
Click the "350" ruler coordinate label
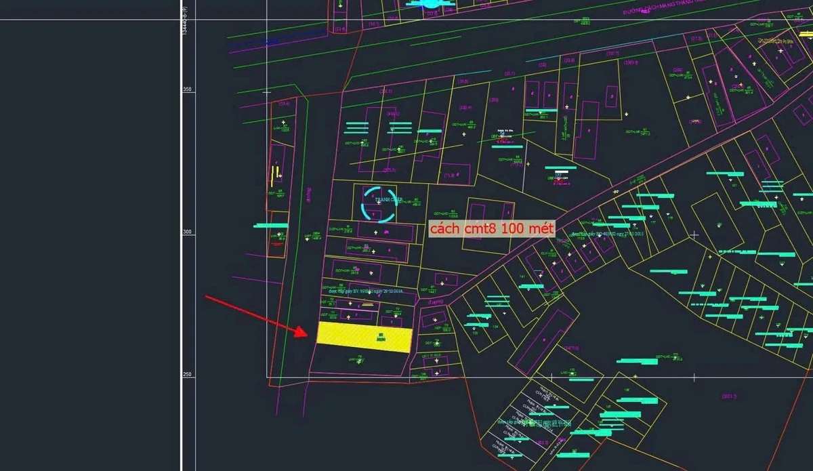[x=188, y=89]
